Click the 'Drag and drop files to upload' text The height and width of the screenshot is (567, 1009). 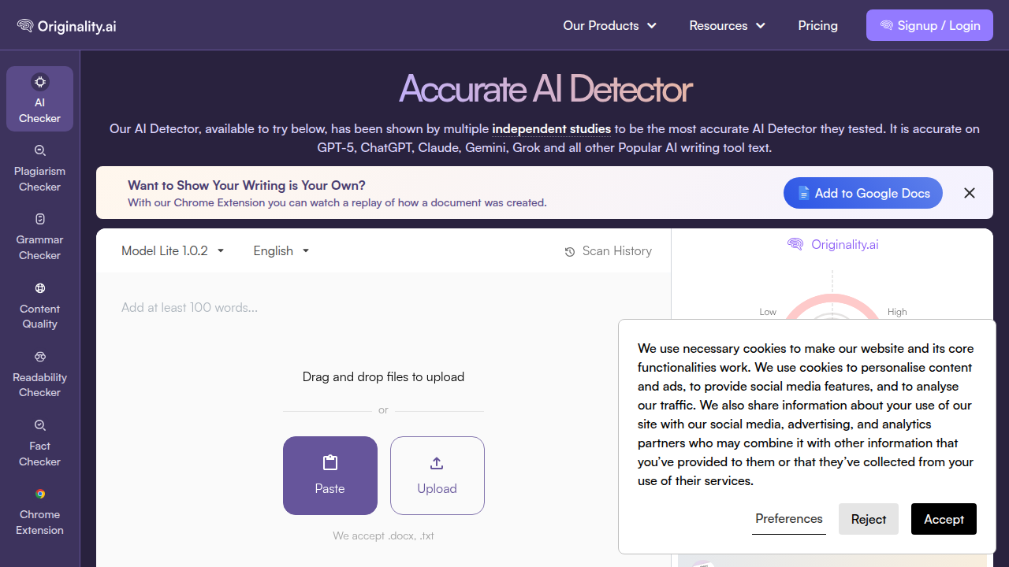click(x=383, y=376)
